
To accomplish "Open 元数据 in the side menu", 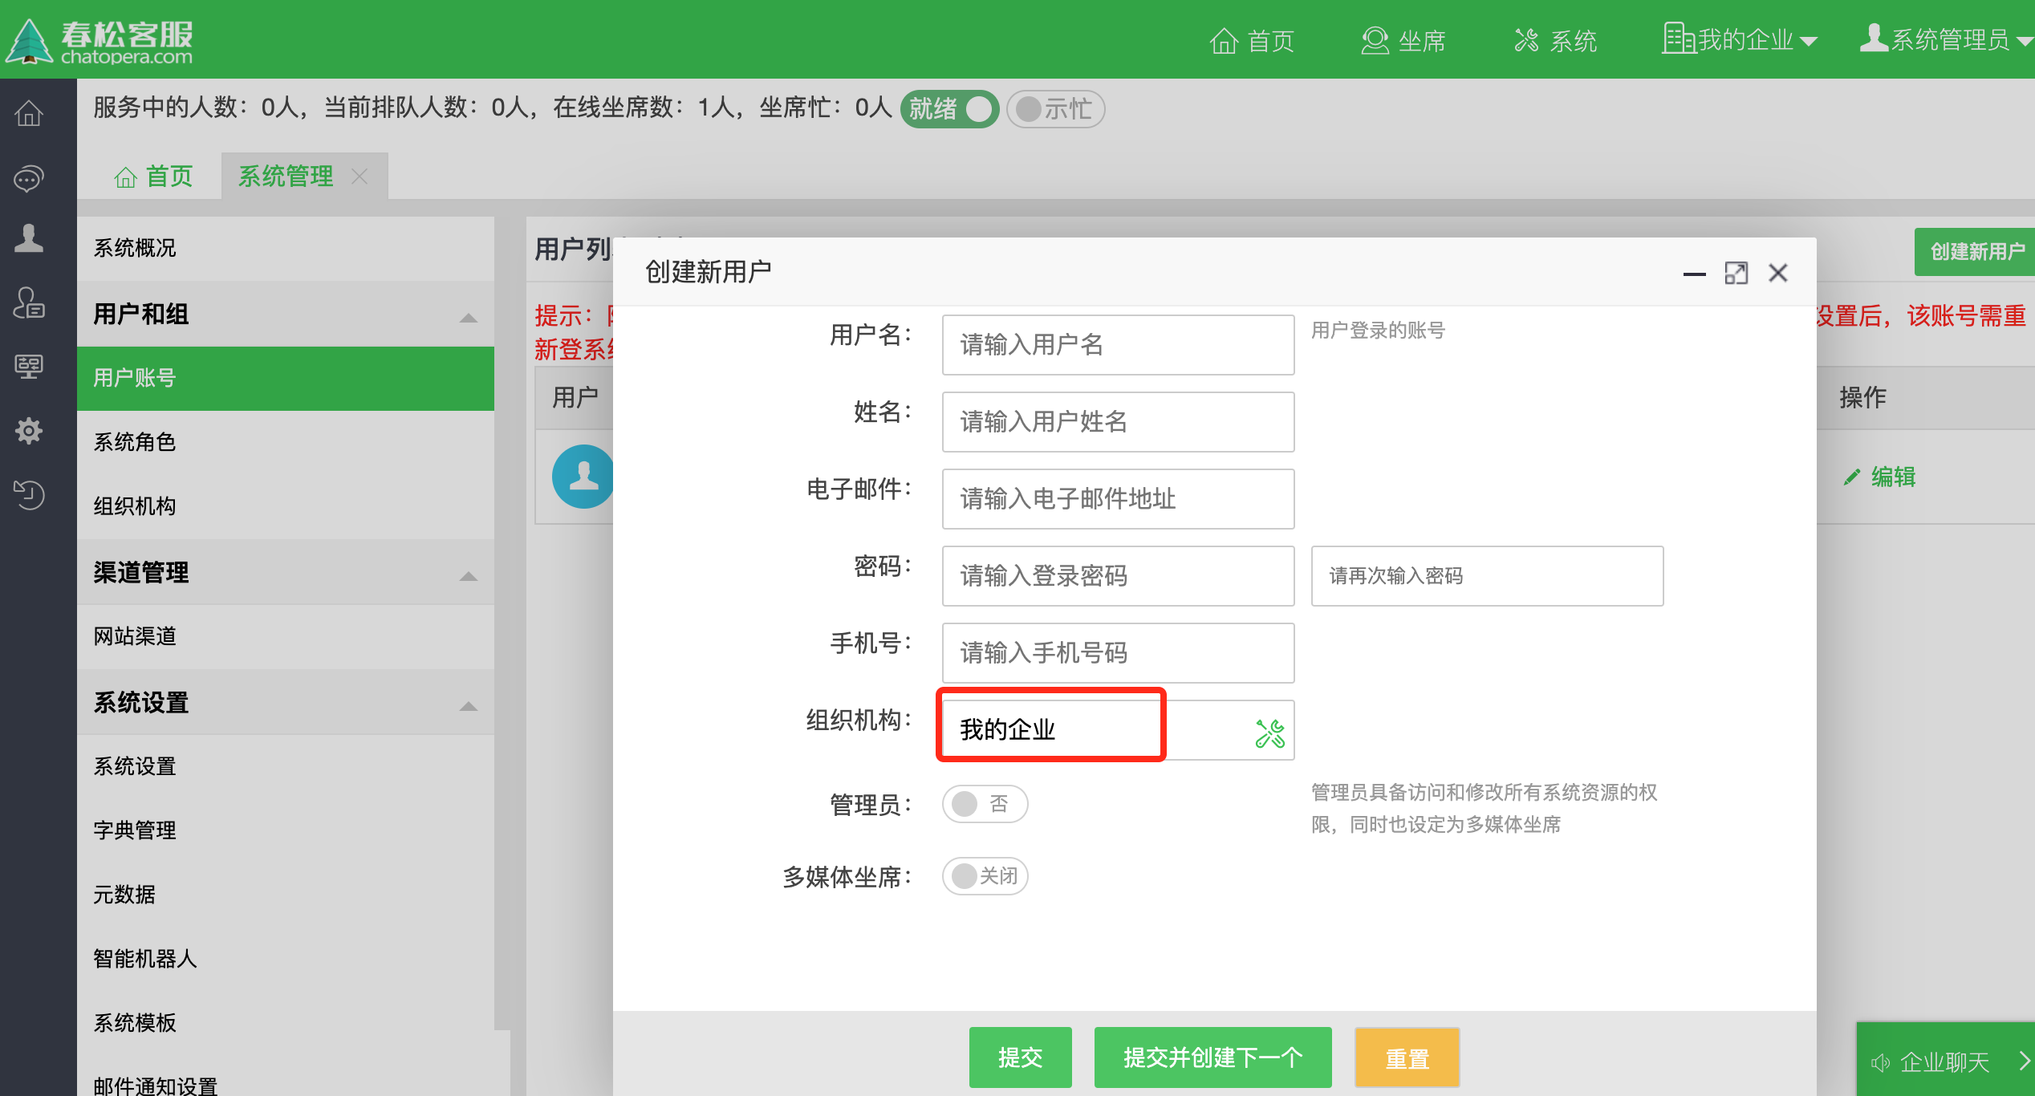I will 285,895.
